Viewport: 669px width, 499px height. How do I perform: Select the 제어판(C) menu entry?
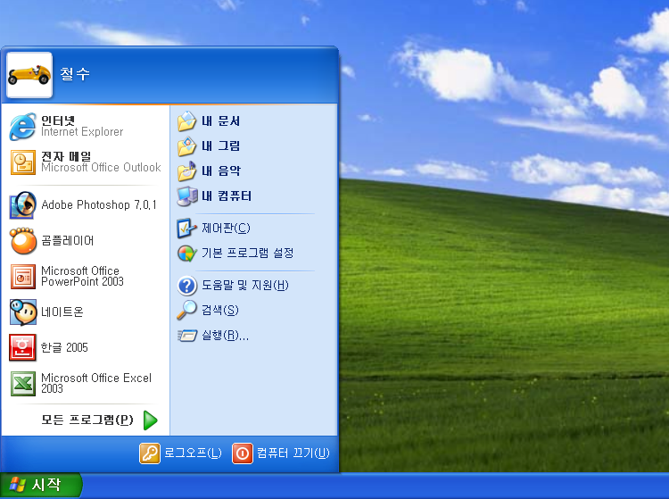point(254,229)
